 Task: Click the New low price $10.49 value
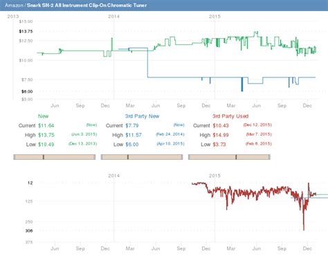point(46,145)
